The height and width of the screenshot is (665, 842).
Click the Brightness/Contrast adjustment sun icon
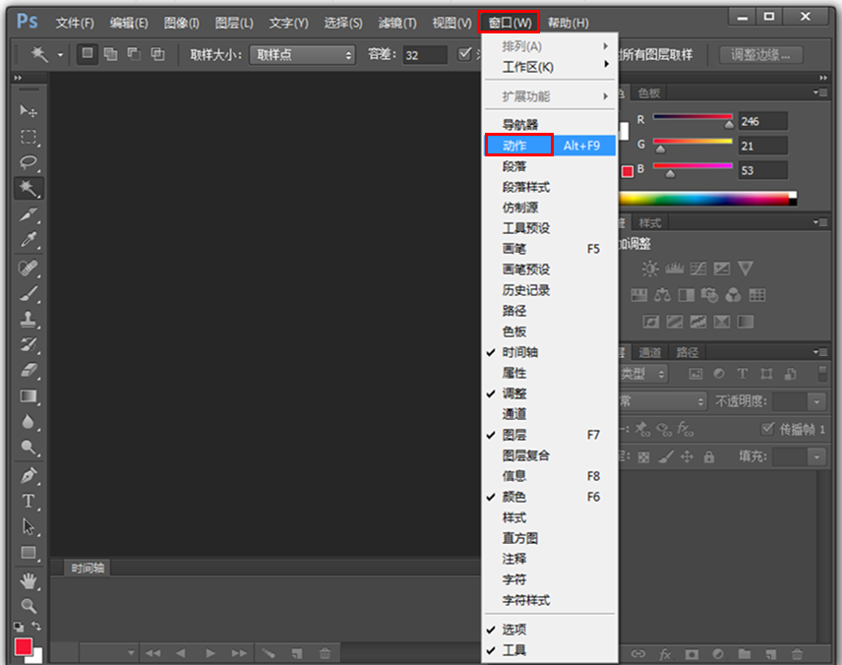(650, 269)
